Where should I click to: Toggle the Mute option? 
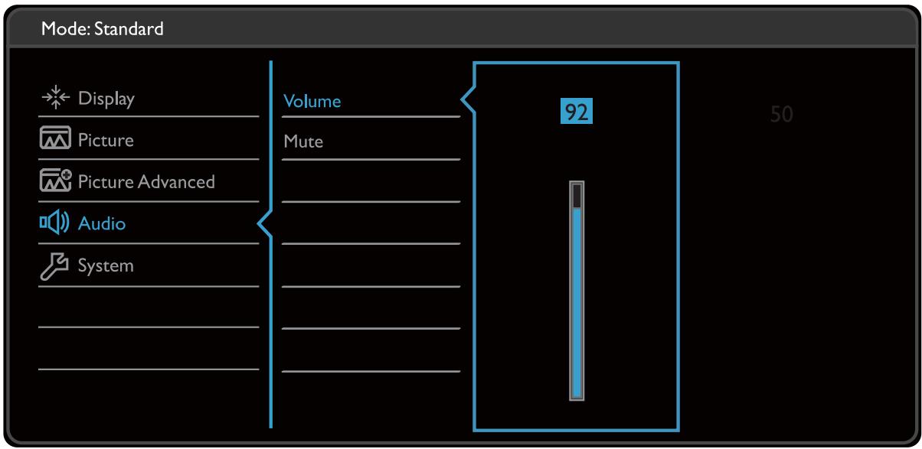pos(303,142)
